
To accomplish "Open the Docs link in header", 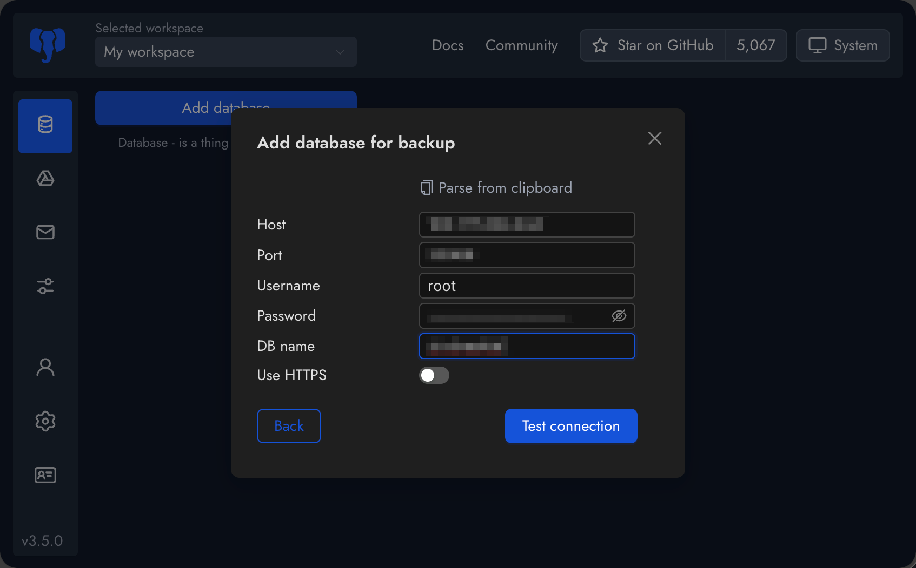I will pyautogui.click(x=448, y=45).
